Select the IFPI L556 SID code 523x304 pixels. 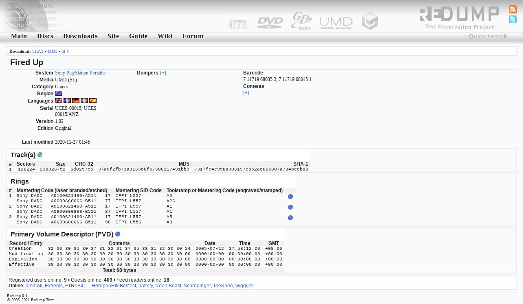(128, 222)
